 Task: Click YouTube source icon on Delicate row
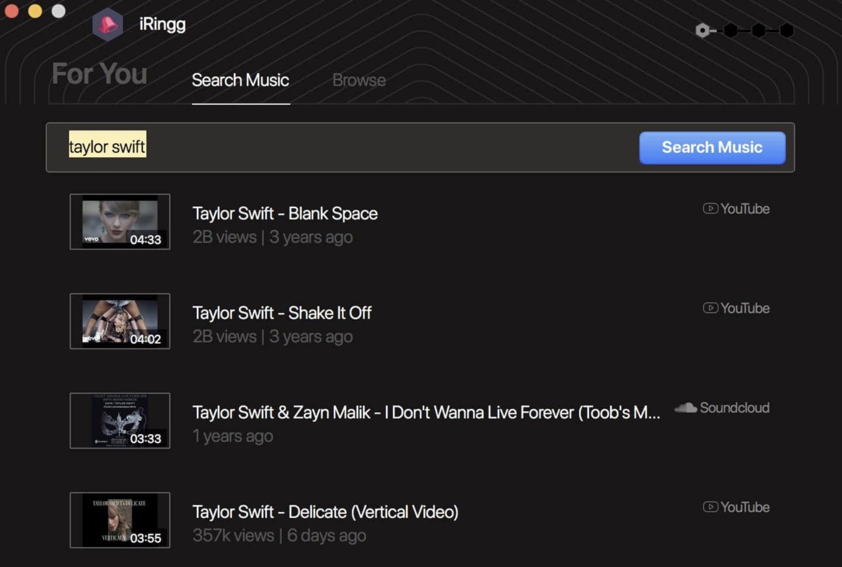710,507
